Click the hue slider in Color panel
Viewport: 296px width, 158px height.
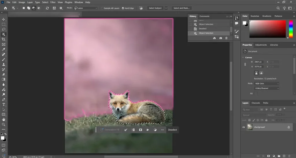point(291,29)
